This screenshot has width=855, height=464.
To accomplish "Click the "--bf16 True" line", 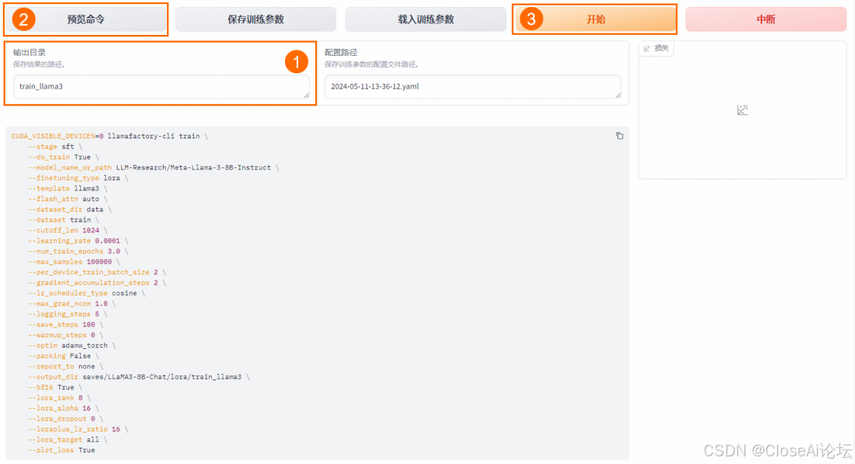I will pos(54,387).
